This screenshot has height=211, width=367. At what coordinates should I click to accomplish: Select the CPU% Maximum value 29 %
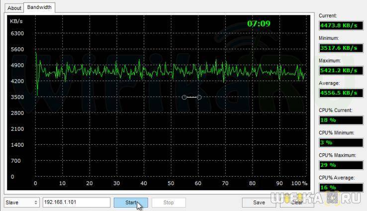click(338, 165)
